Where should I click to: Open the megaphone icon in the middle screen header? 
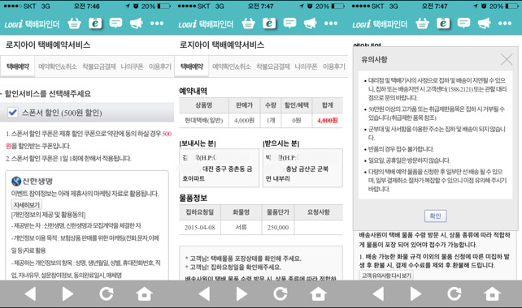tap(311, 24)
